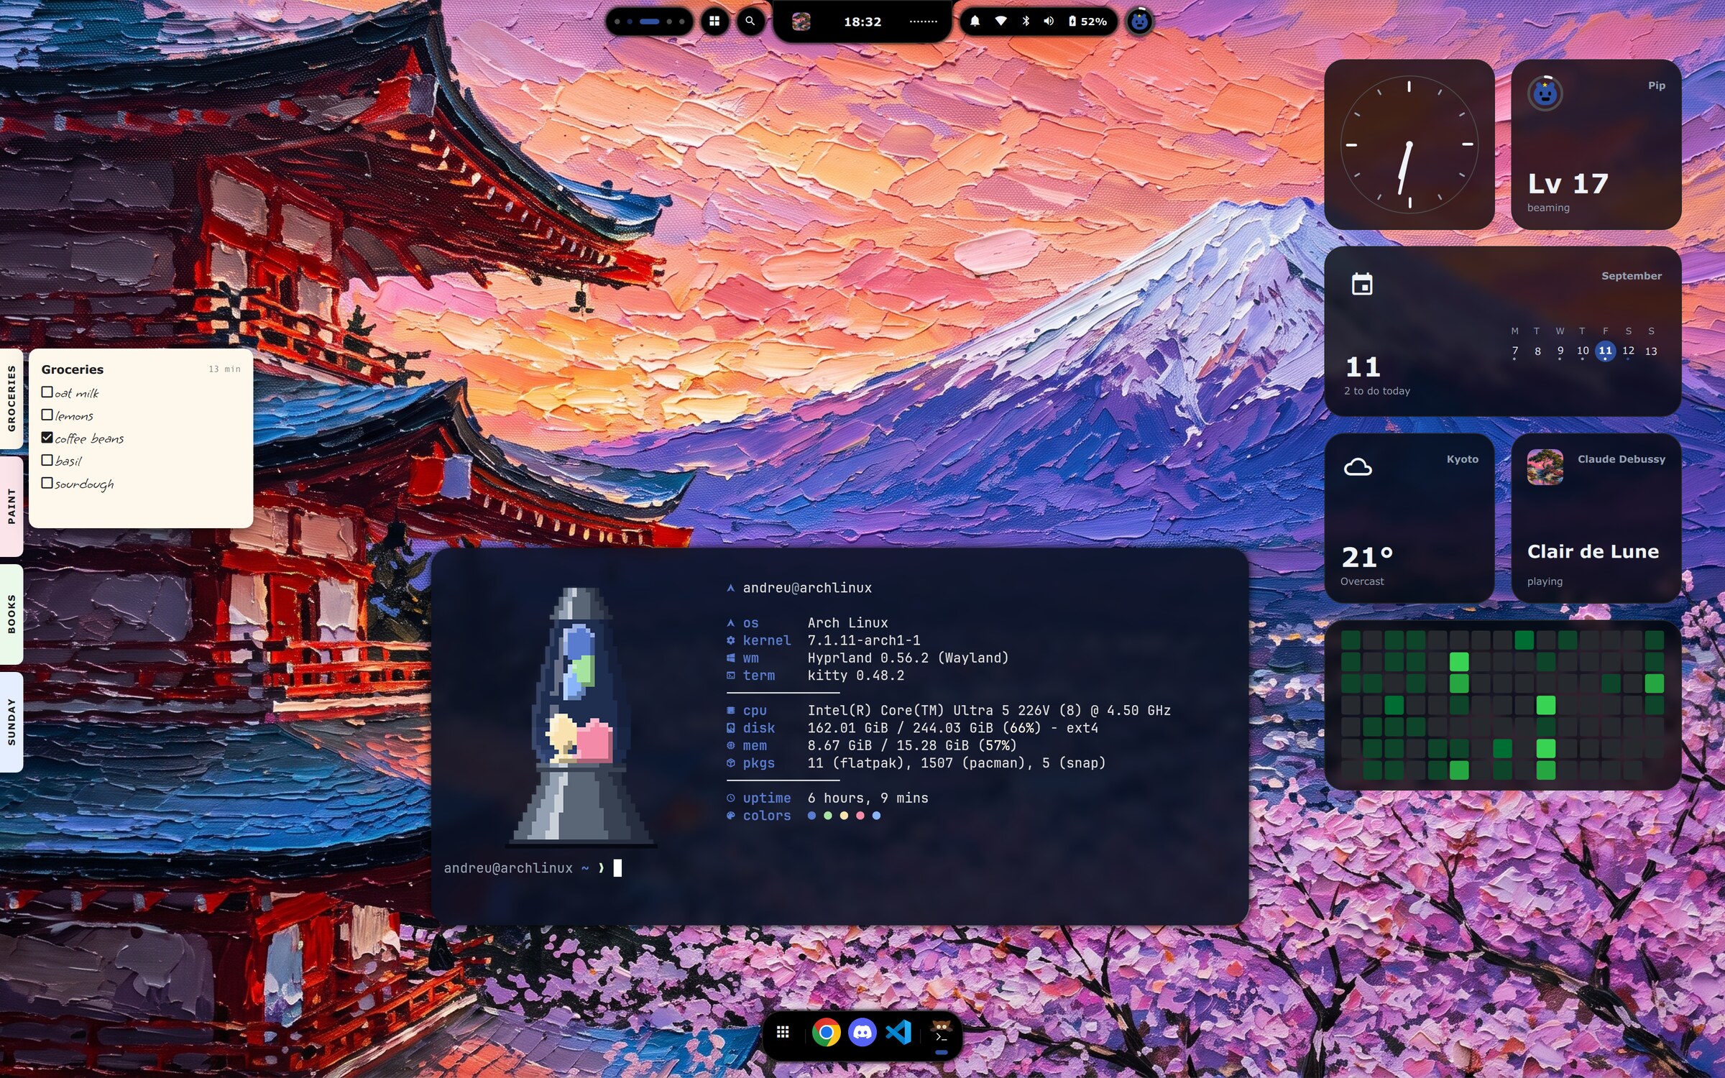Click the audio visualizer dots in top bar
The width and height of the screenshot is (1725, 1078).
(x=924, y=22)
